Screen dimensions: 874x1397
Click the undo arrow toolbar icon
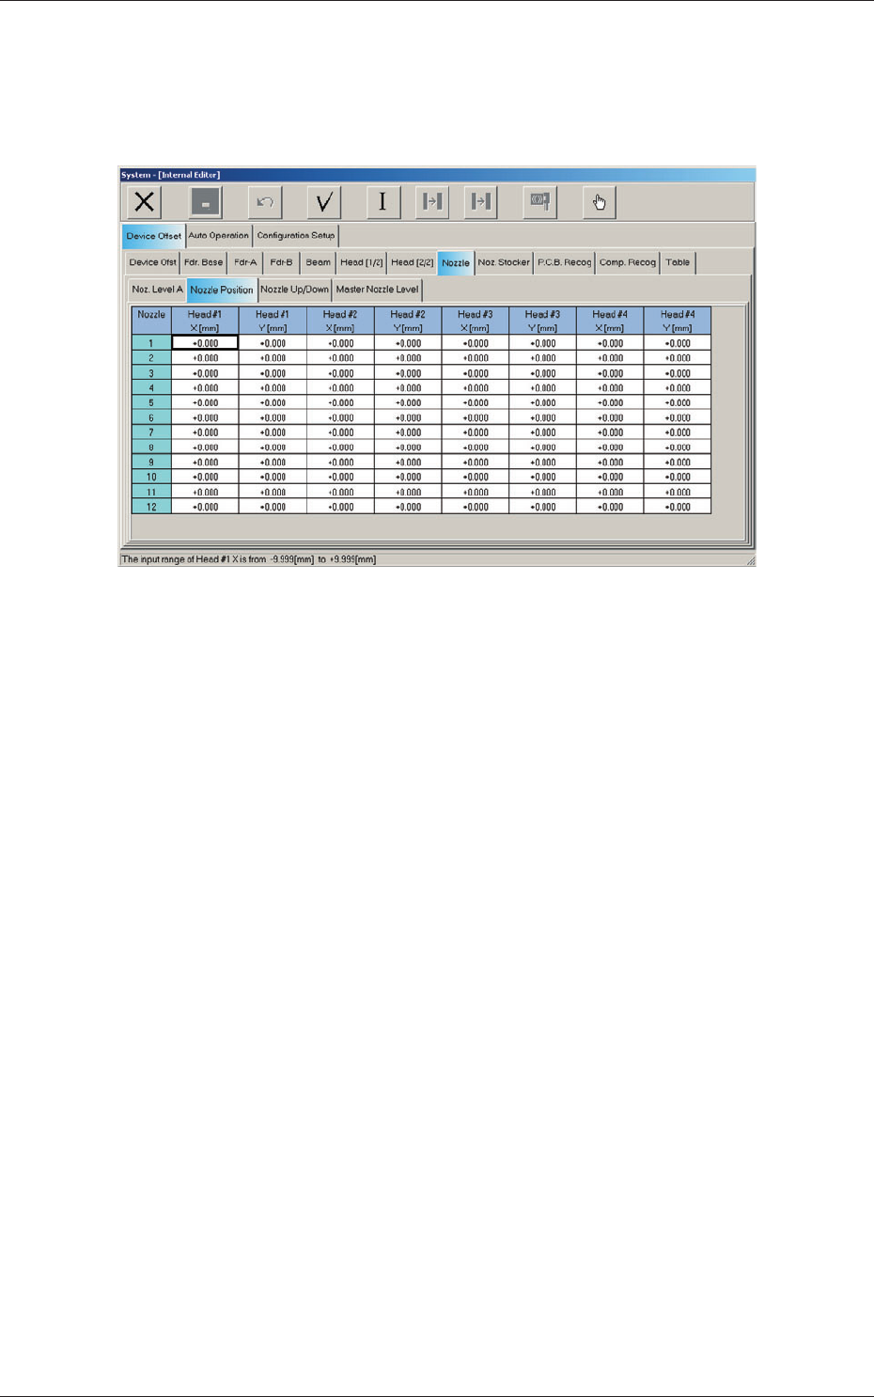coord(265,202)
